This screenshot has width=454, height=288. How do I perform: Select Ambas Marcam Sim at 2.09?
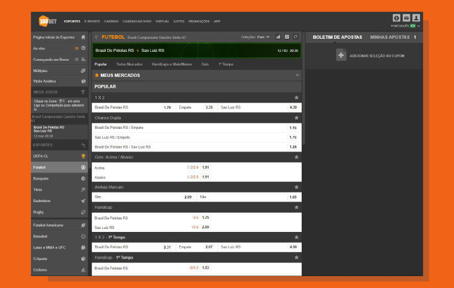(188, 197)
